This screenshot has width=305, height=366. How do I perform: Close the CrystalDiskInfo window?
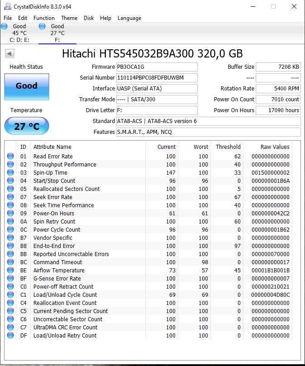point(294,6)
